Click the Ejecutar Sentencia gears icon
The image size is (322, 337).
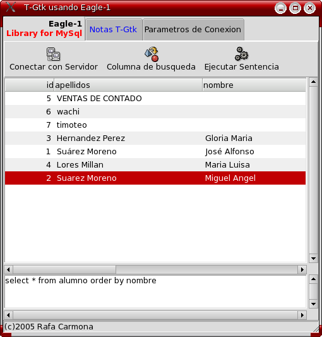(241, 54)
